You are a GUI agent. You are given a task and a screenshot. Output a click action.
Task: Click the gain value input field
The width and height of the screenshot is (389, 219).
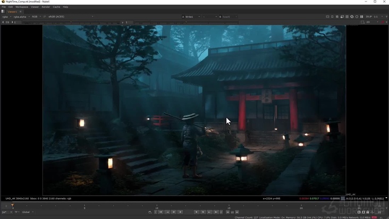pos(16,22)
